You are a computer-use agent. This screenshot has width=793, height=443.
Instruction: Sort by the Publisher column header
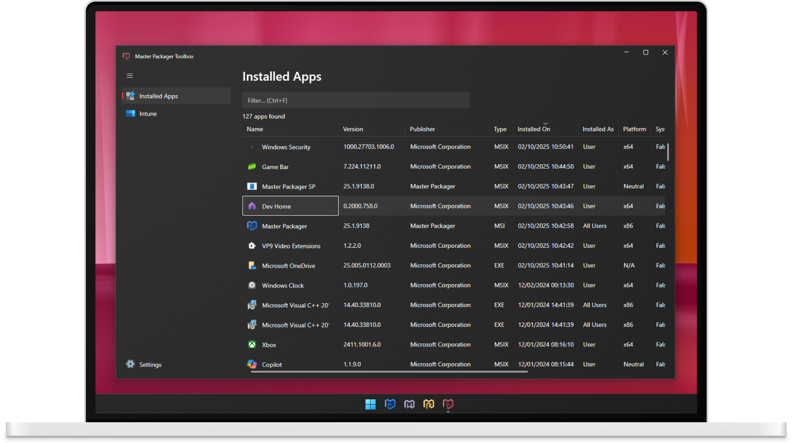[x=422, y=129]
